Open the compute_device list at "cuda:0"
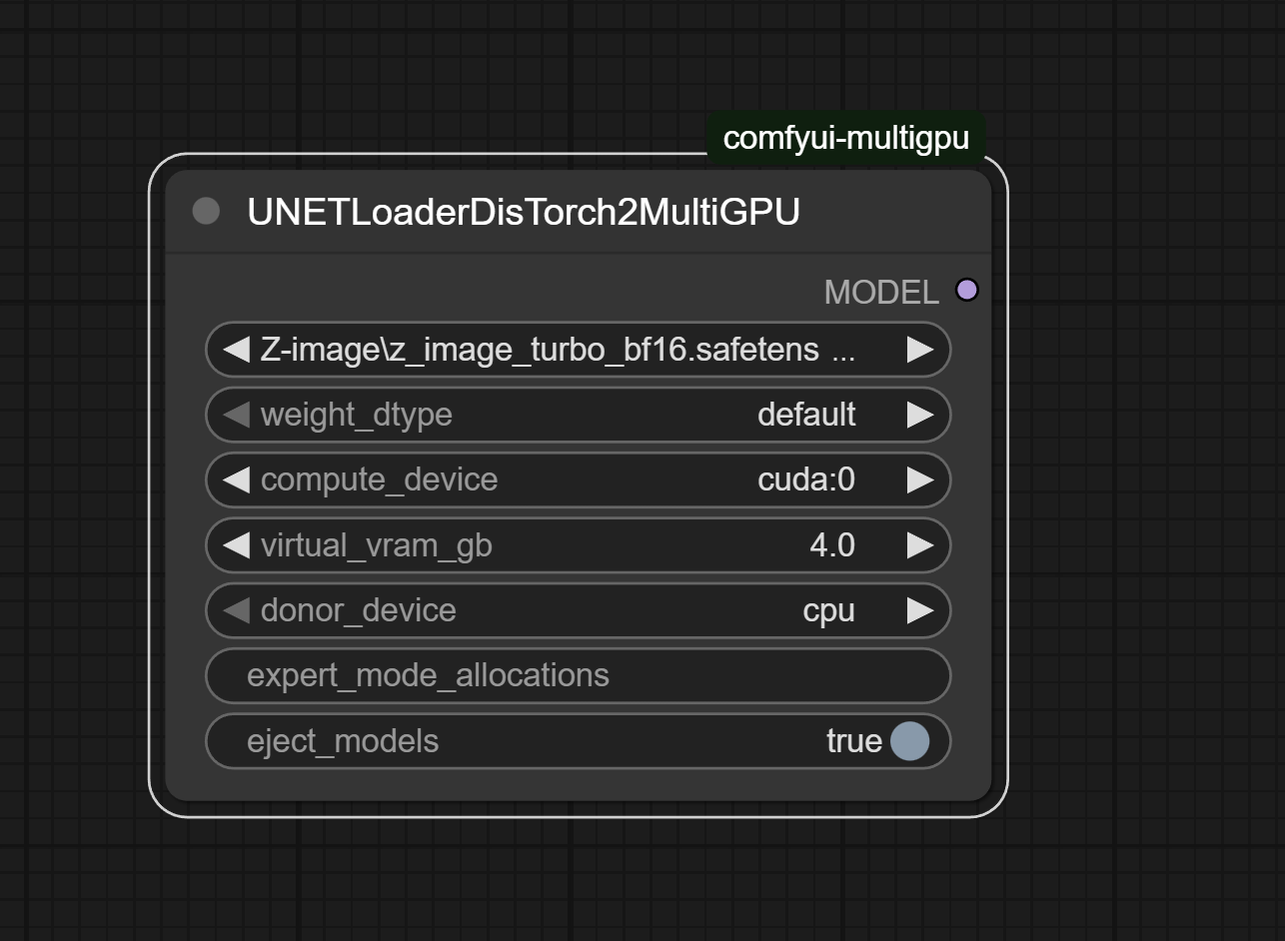The height and width of the screenshot is (941, 1285). point(806,479)
